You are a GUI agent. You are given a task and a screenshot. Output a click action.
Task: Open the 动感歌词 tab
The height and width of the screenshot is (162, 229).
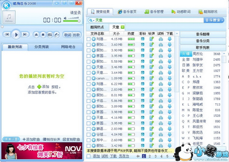181,12
